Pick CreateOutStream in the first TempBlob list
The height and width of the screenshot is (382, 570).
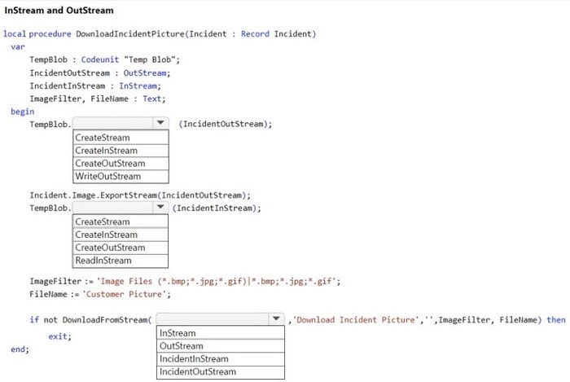click(110, 163)
